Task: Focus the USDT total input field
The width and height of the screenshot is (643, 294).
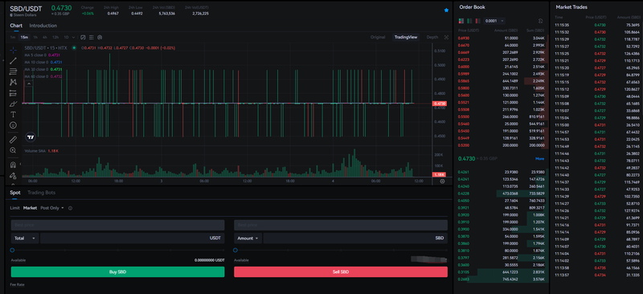Action: (133, 239)
